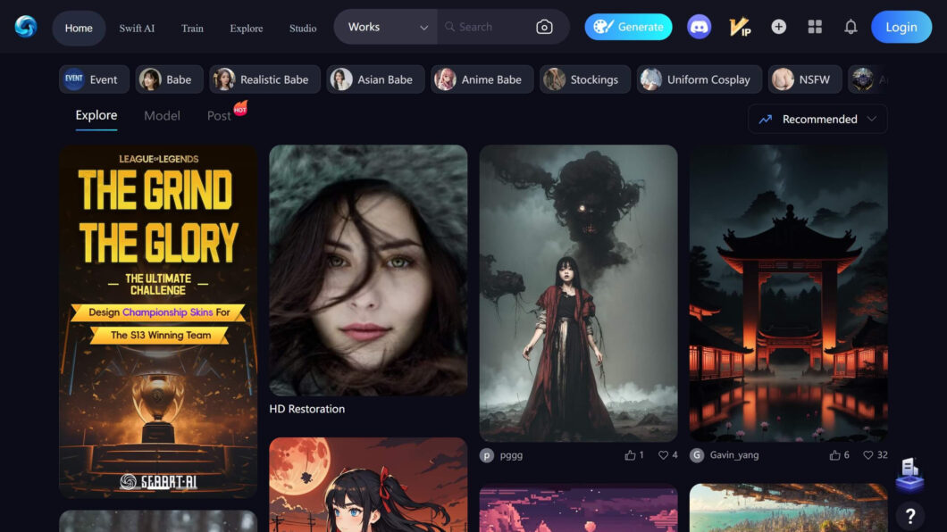Viewport: 947px width, 532px height.
Task: Toggle the like on pggg's artwork
Action: tap(631, 454)
